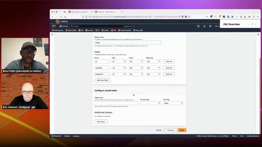Open IAM favorite shortcut
This screenshot has width=262, height=147.
(x=114, y=30)
